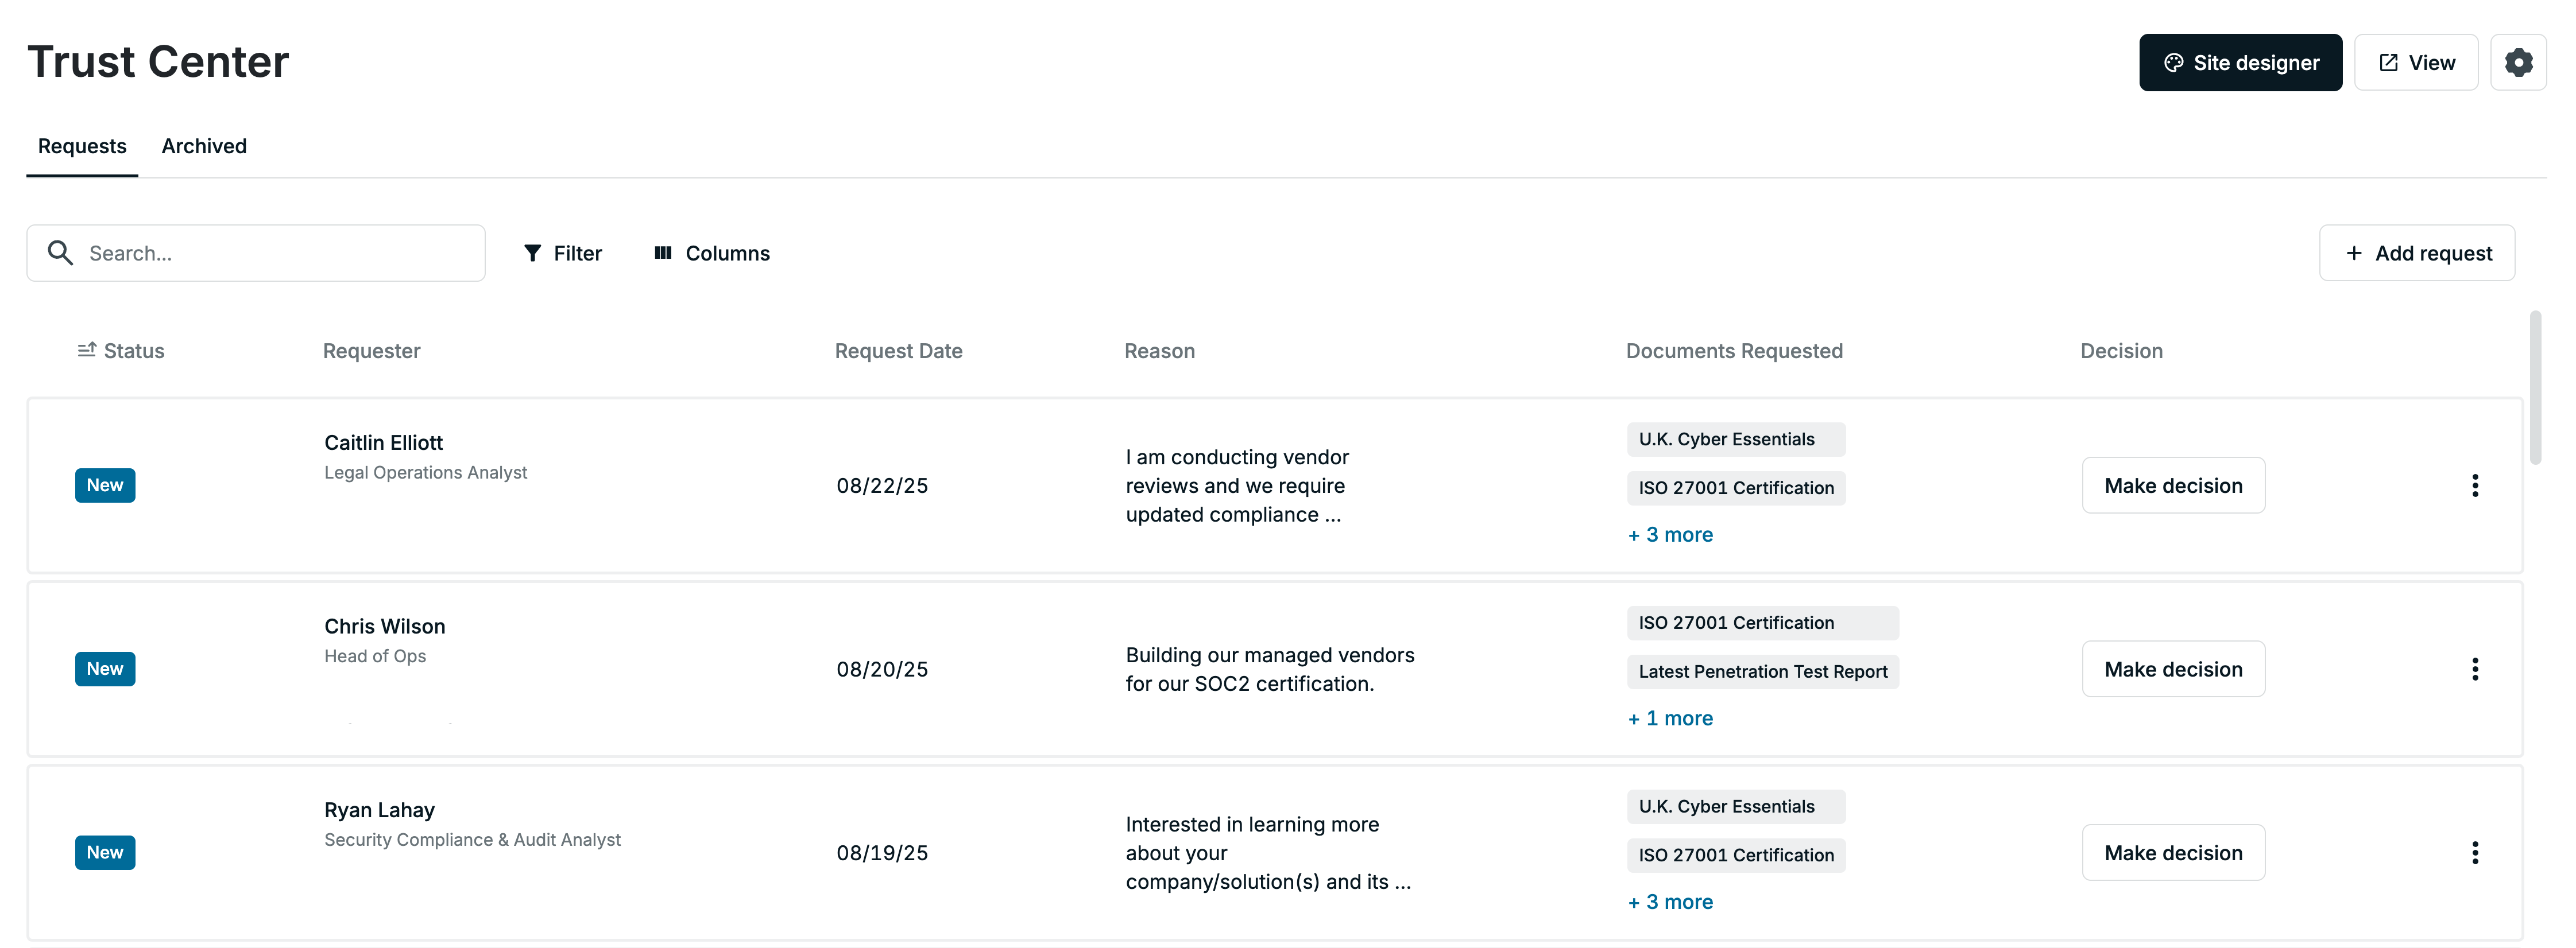The image size is (2576, 948).
Task: Click the Reason column header
Action: [x=1159, y=351]
